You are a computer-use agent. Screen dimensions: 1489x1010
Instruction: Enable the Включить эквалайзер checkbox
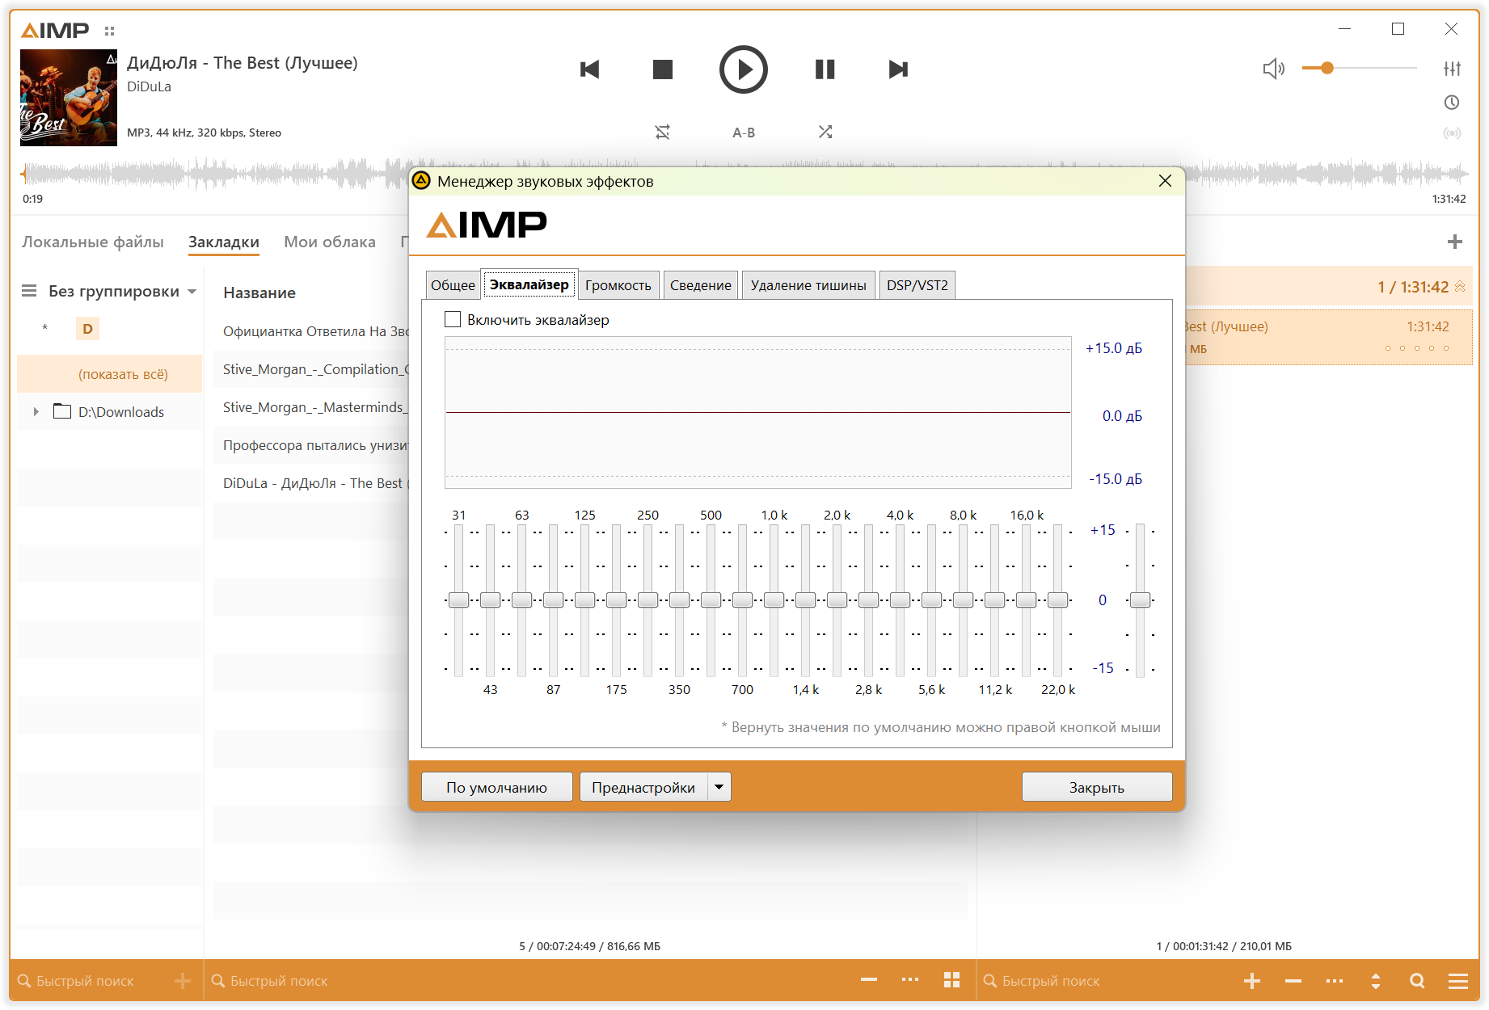453,320
